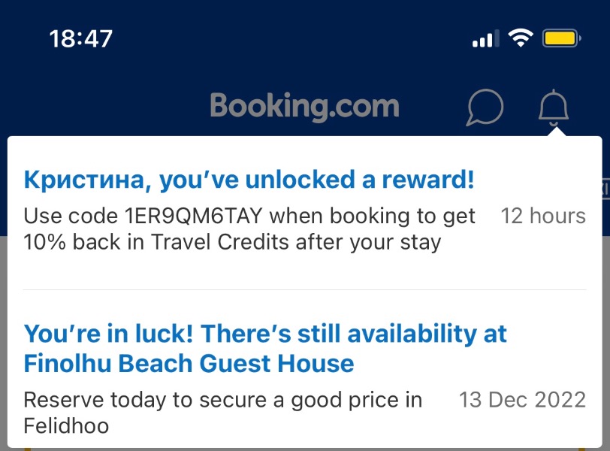Tap "Felidhoo" in the second notification
This screenshot has height=451, width=610.
click(x=66, y=425)
